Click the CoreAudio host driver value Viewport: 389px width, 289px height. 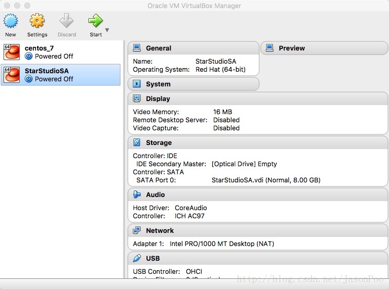[191, 208]
